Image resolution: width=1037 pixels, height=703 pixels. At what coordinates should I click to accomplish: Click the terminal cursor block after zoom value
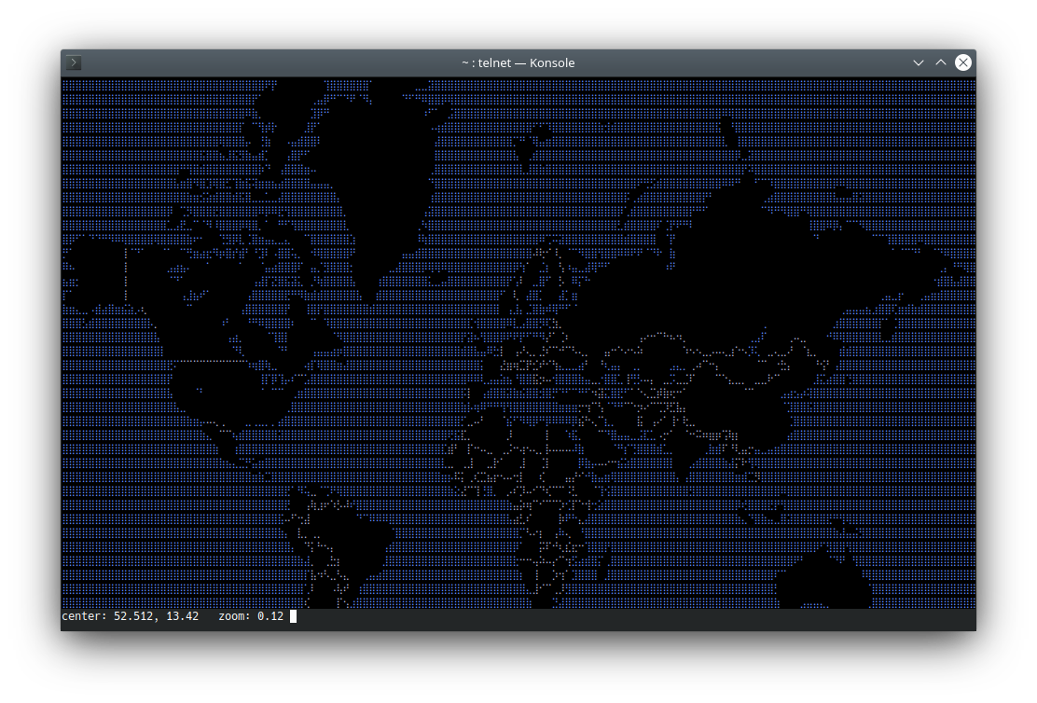coord(293,616)
